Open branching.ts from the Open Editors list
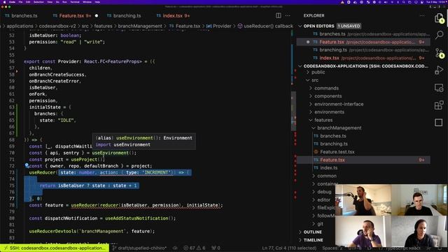The height and width of the screenshot is (252, 448). (363, 50)
